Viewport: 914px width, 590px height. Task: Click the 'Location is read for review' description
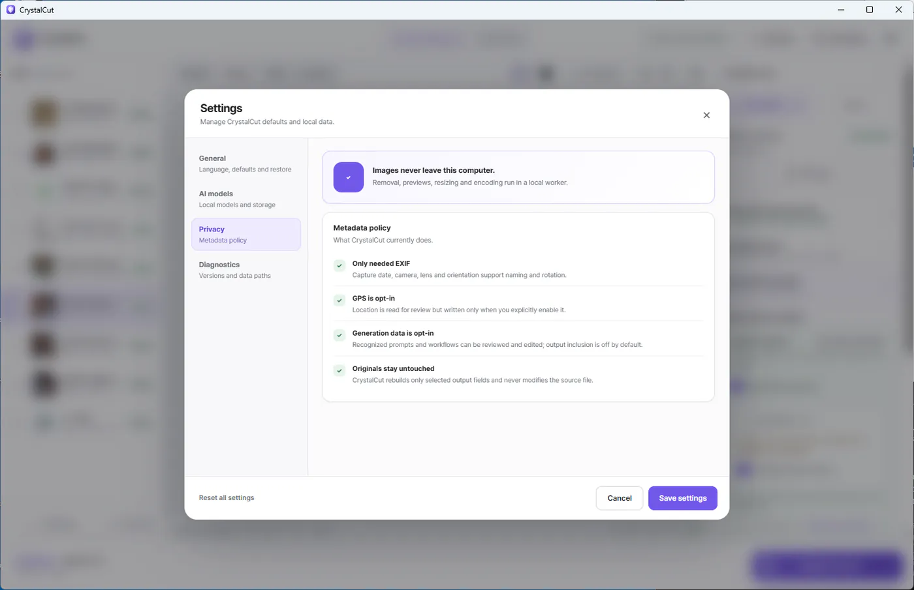pyautogui.click(x=459, y=310)
